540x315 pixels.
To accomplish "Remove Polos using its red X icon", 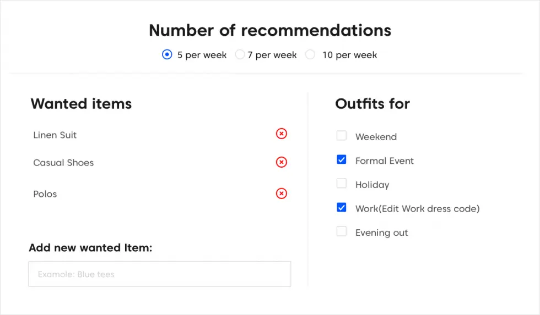I will 282,194.
